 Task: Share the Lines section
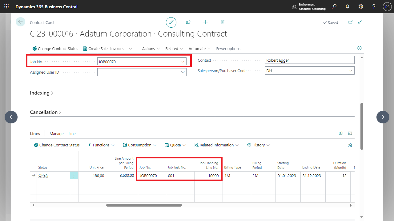tap(341, 133)
